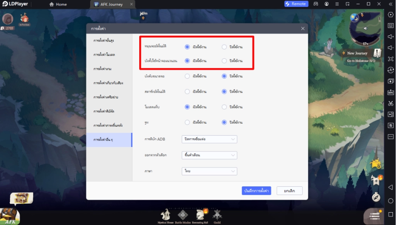396x225 pixels.
Task: Open Guild icon in game bar
Action: tap(217, 216)
